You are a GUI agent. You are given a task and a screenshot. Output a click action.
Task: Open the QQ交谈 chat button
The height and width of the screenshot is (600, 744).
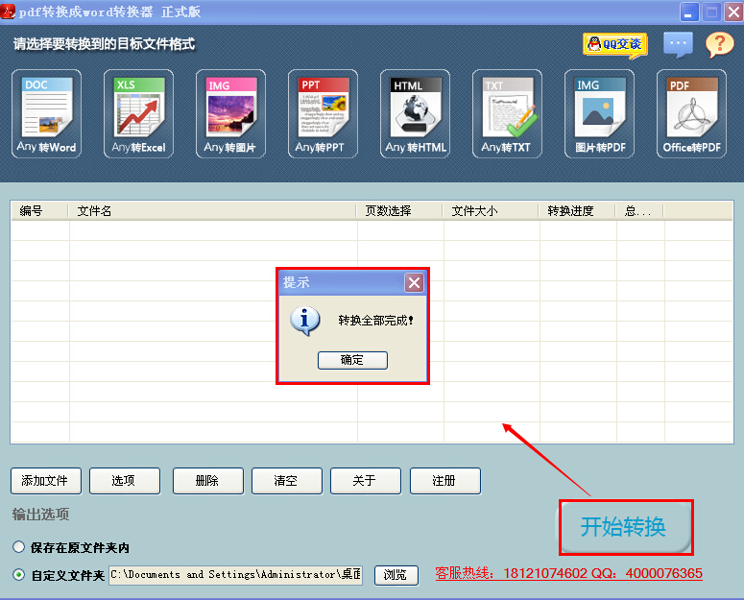click(615, 45)
